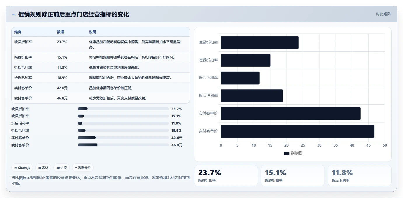Click the chart bar reaching about 42.6
Image resolution: width=403 pixels, height=198 pixels.
coord(291,113)
